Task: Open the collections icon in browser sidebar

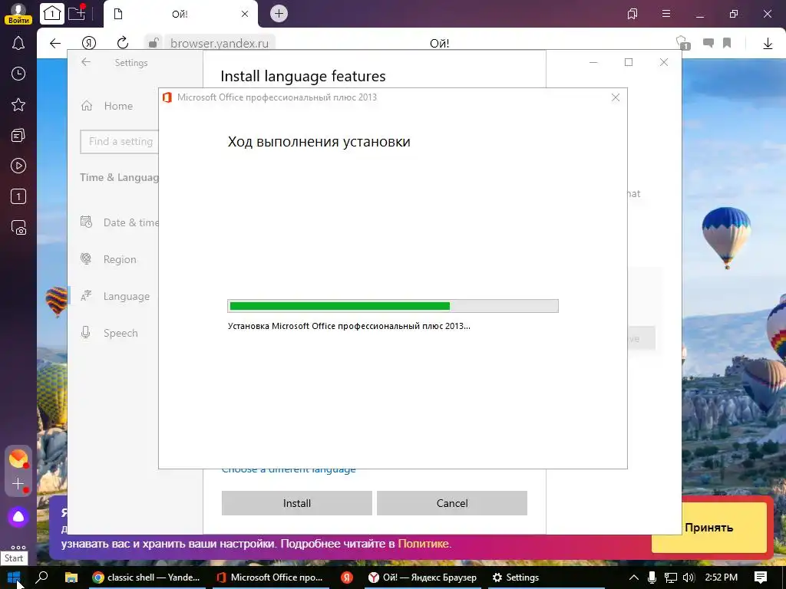Action: pos(18,135)
